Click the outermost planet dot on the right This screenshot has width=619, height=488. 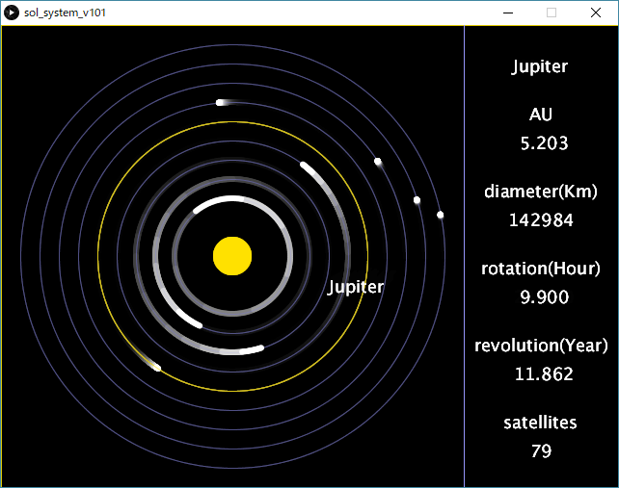[441, 215]
